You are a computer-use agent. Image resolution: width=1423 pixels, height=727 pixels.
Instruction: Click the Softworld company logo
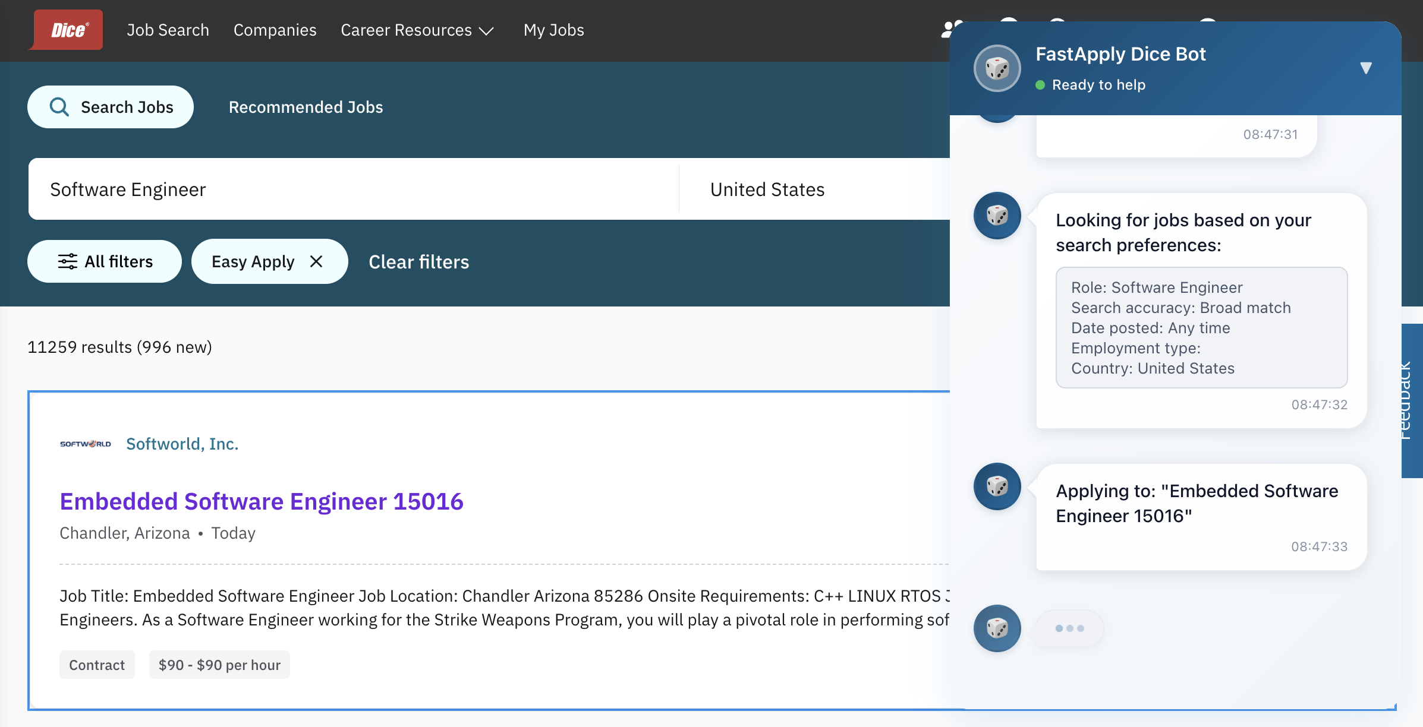(x=86, y=444)
